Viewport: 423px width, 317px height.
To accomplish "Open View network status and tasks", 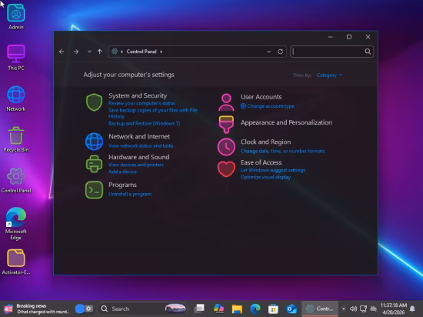I will pos(141,145).
